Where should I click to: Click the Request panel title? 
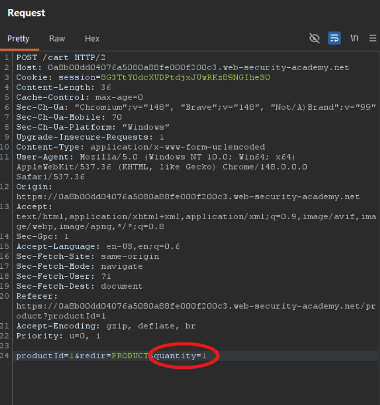click(x=26, y=13)
